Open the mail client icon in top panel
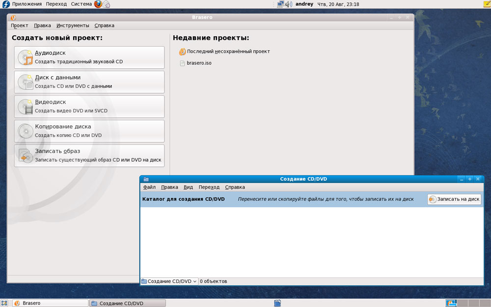This screenshot has width=491, height=307. tap(107, 4)
